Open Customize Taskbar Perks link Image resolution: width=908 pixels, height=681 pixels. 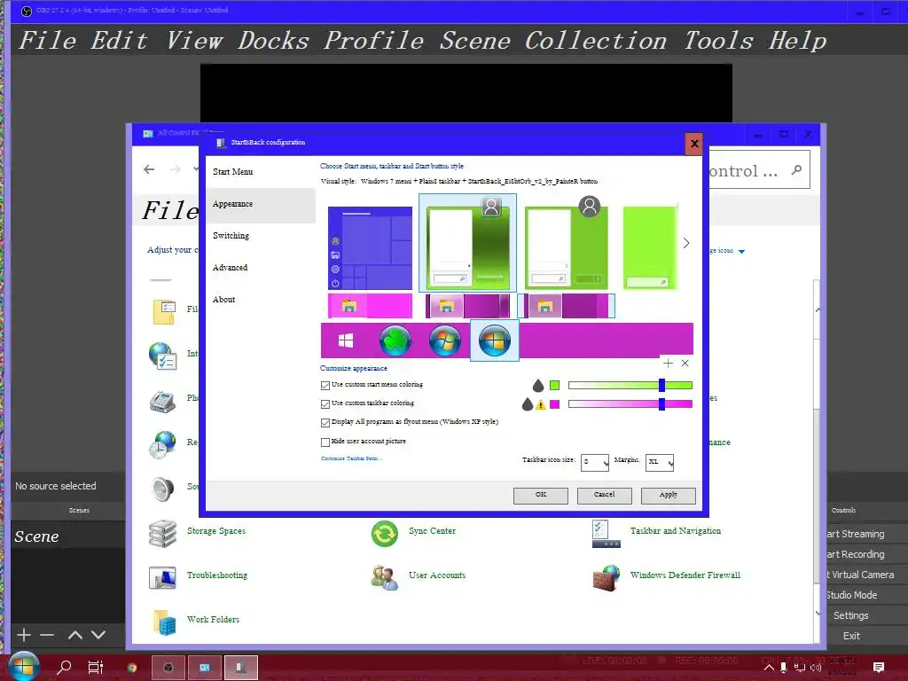click(351, 458)
